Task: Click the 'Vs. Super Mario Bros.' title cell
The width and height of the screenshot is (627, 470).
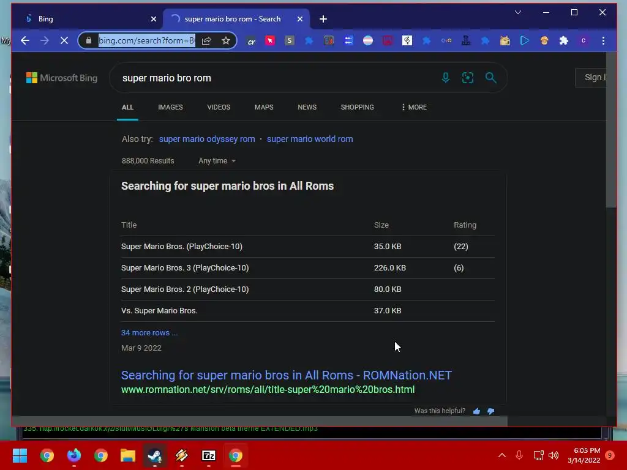Action: tap(159, 310)
